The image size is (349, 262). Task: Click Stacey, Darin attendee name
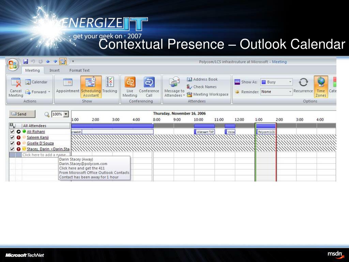48,149
